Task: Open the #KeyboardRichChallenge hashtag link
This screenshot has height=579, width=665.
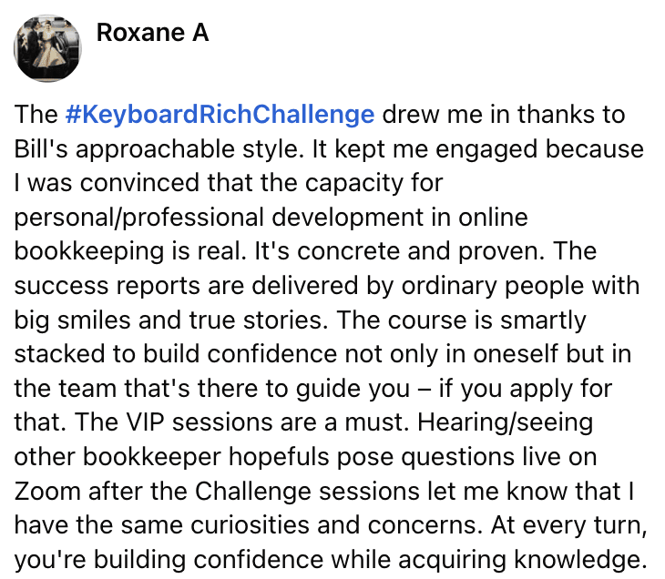Action: point(220,115)
